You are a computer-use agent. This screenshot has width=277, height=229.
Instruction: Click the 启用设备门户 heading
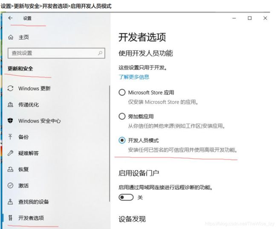click(138, 173)
